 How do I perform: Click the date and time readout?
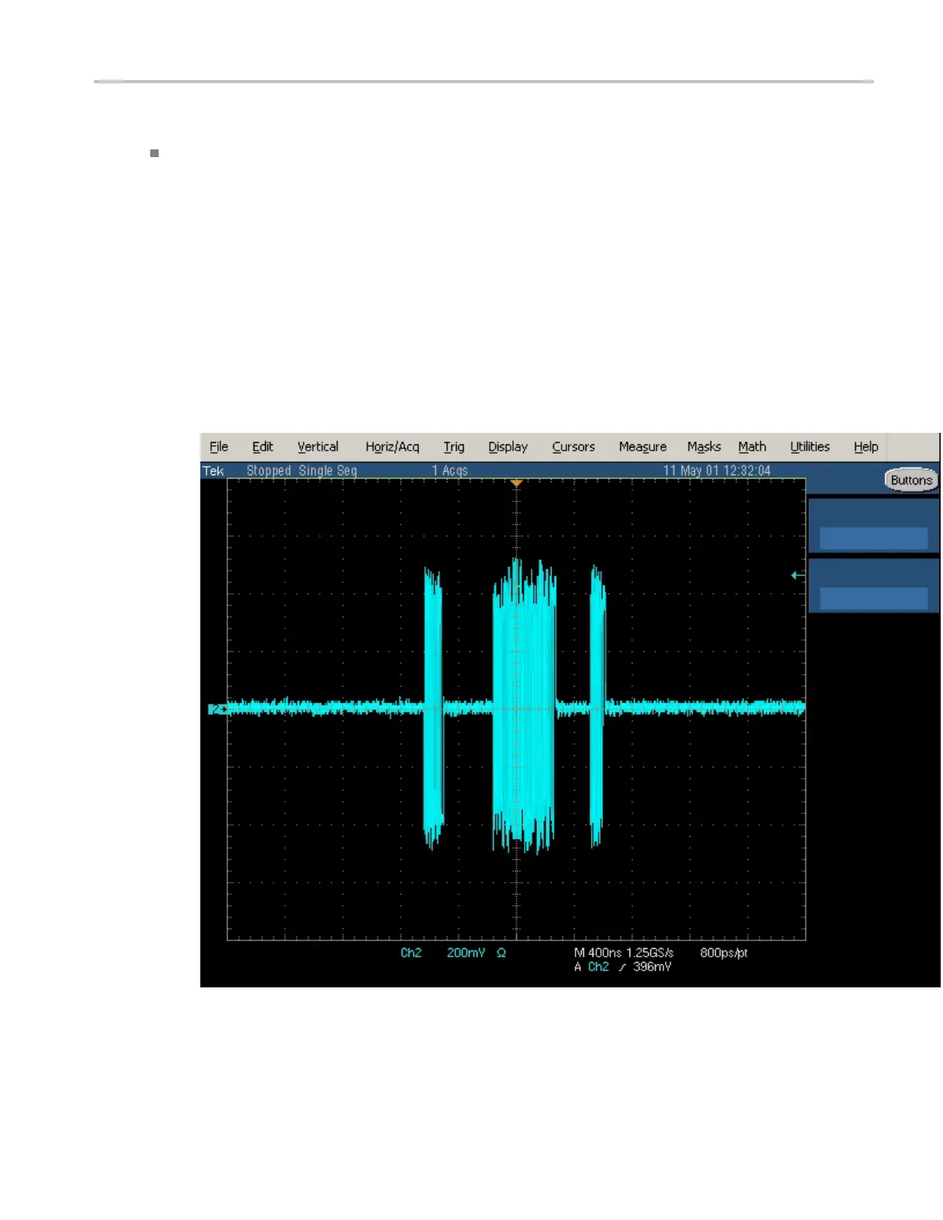(x=716, y=471)
